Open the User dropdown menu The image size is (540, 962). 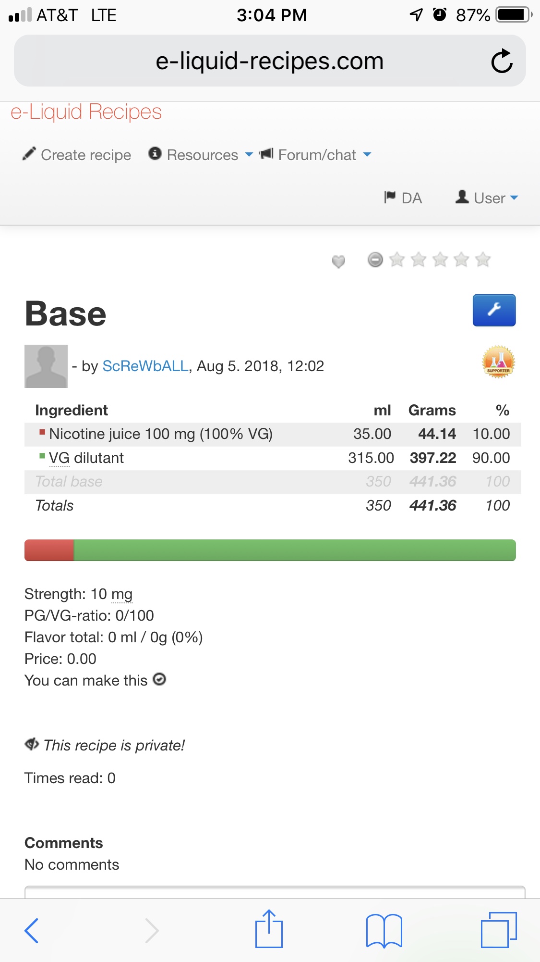click(x=487, y=198)
